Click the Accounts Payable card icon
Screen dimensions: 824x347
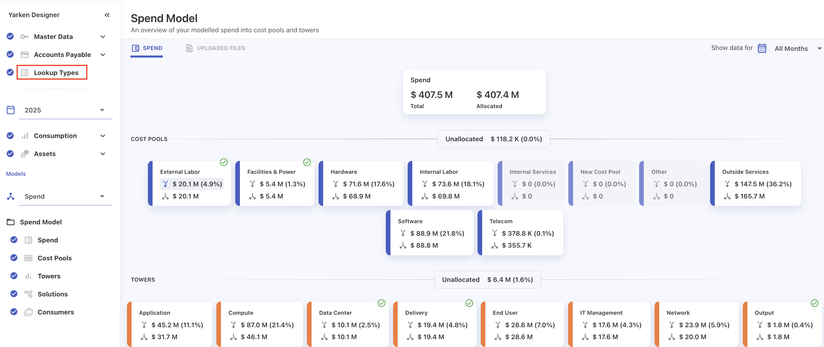pyautogui.click(x=24, y=55)
